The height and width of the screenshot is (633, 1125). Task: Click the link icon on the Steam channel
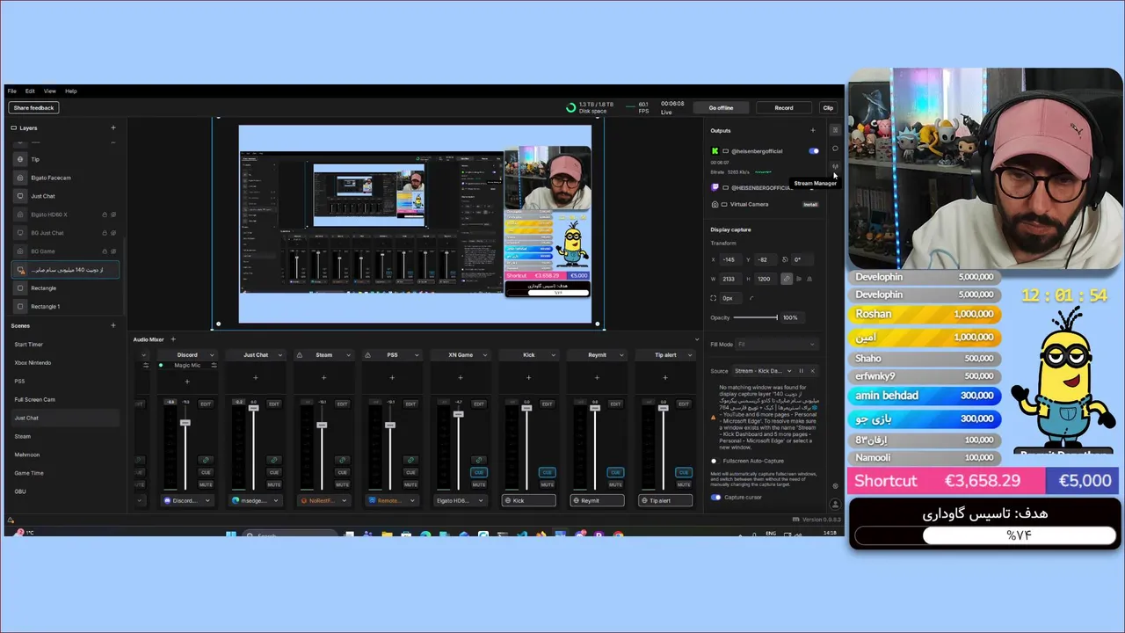[342, 460]
